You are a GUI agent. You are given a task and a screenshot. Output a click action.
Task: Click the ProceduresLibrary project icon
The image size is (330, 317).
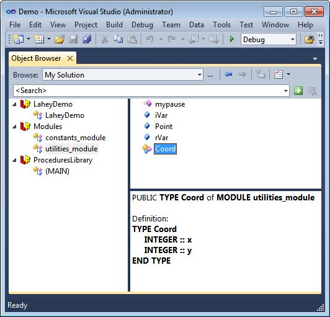click(x=25, y=160)
